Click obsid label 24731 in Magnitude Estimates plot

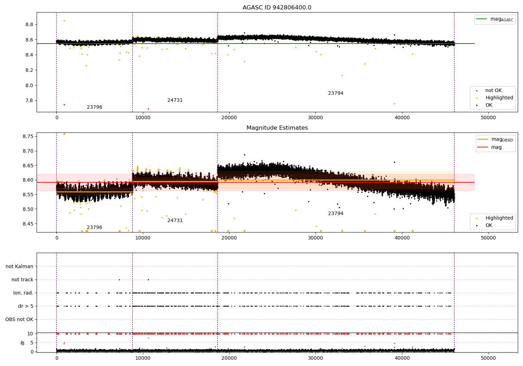click(175, 221)
